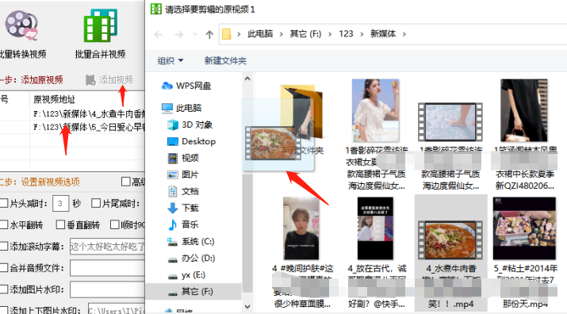Click the folder icon in address bar
The height and width of the screenshot is (314, 567).
[227, 34]
